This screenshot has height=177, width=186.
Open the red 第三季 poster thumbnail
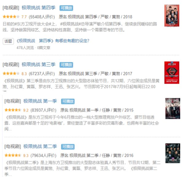tap(172, 73)
